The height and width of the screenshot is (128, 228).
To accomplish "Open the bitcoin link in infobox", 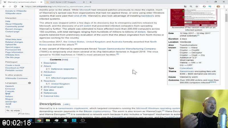I will coord(211,74).
